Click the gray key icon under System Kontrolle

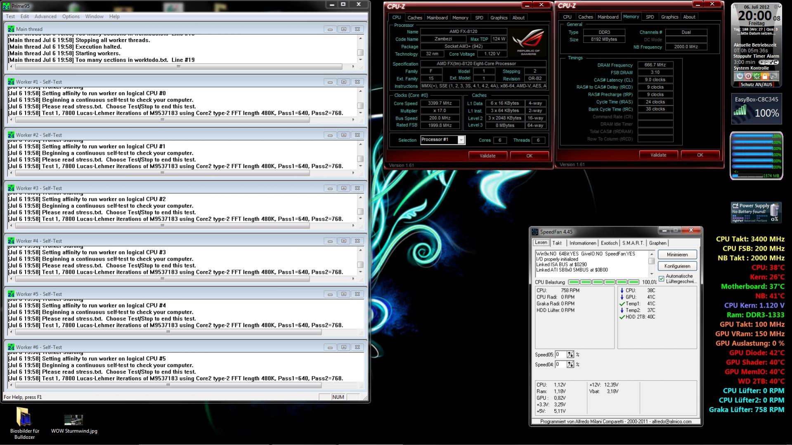(x=773, y=76)
